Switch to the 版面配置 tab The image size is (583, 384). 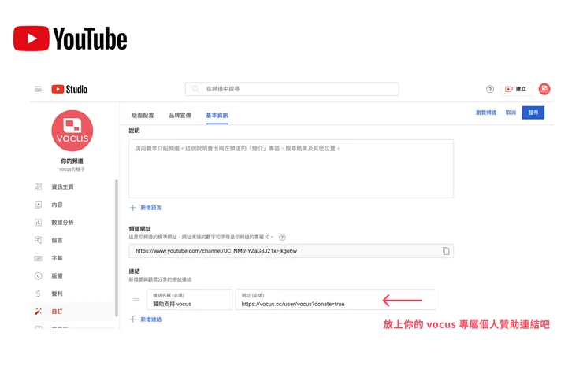coord(143,116)
